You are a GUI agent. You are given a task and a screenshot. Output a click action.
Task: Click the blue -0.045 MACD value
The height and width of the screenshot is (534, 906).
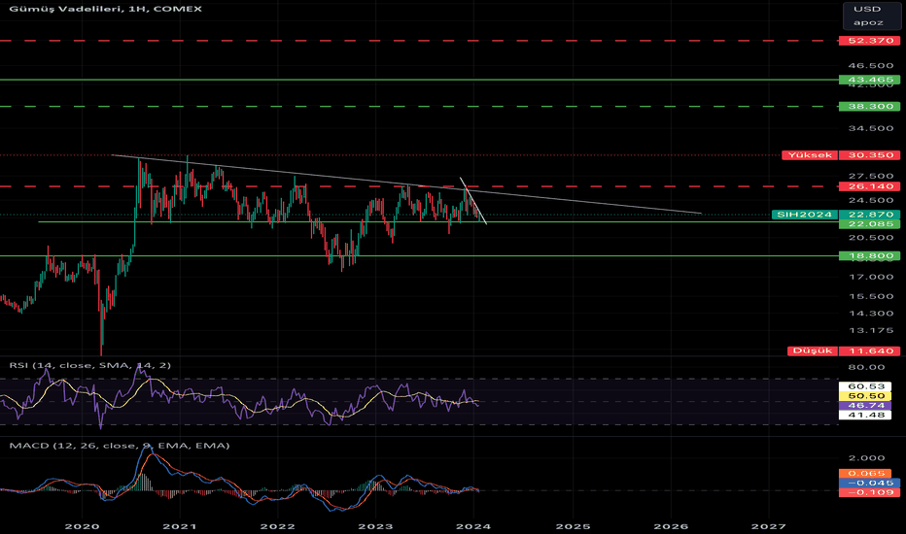[x=870, y=484]
